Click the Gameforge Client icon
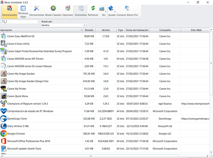 [x=3, y=118]
